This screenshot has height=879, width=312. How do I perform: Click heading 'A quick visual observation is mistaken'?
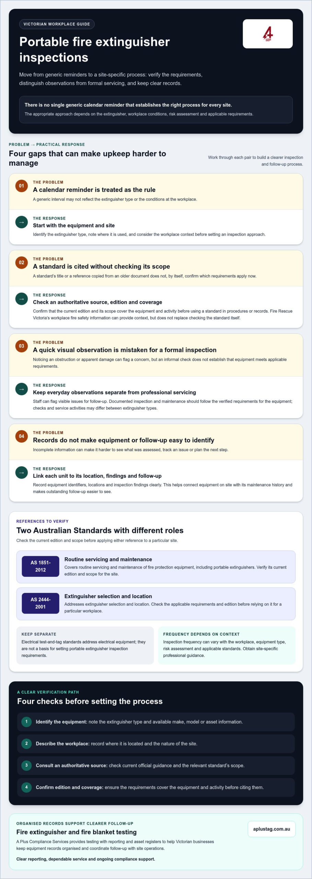pos(125,350)
